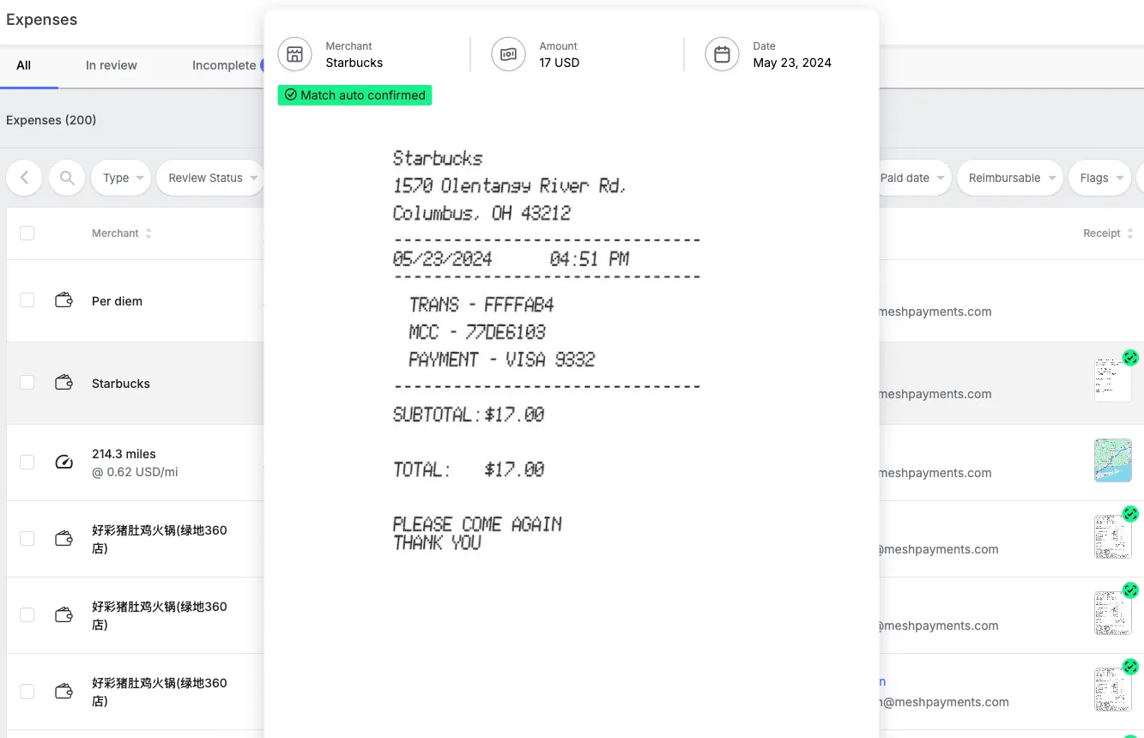Switch to the All tab

point(24,65)
